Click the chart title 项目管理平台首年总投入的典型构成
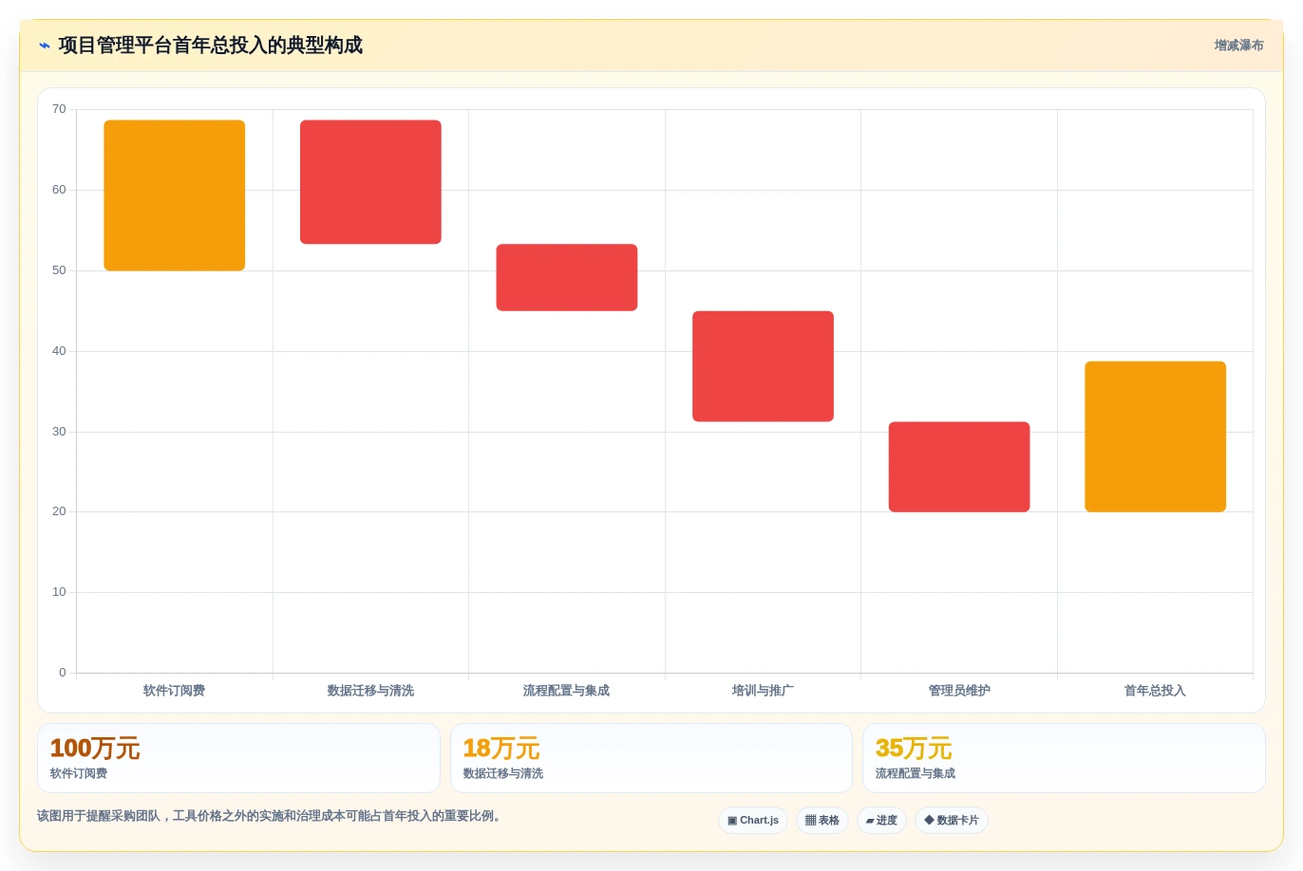Viewport: 1303px width, 871px height. point(210,46)
